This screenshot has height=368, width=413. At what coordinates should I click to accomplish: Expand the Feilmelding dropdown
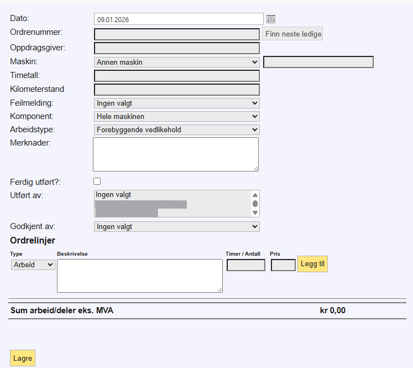pyautogui.click(x=176, y=103)
